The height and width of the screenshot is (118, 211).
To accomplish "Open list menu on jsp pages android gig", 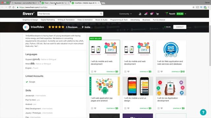I will pos(92,108).
